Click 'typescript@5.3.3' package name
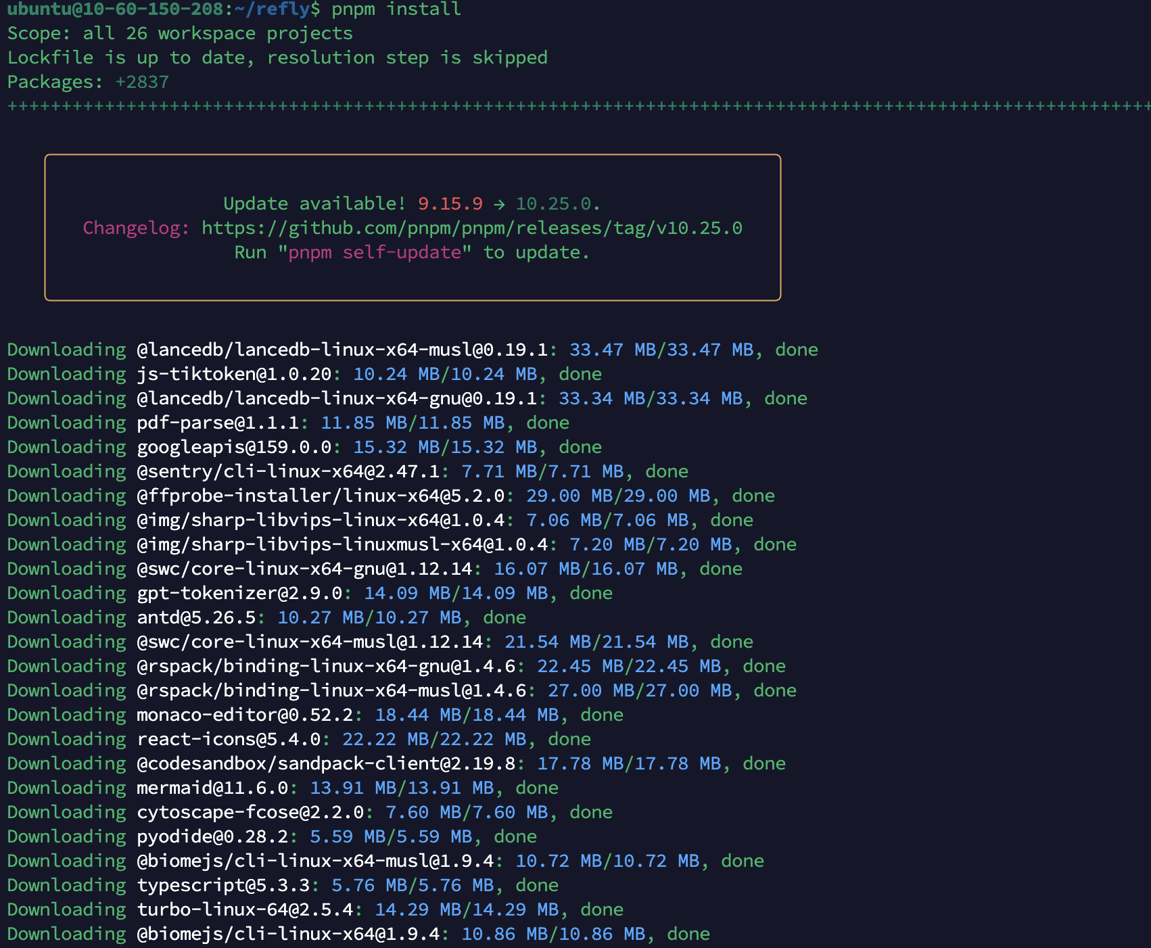This screenshot has width=1151, height=948. [223, 886]
